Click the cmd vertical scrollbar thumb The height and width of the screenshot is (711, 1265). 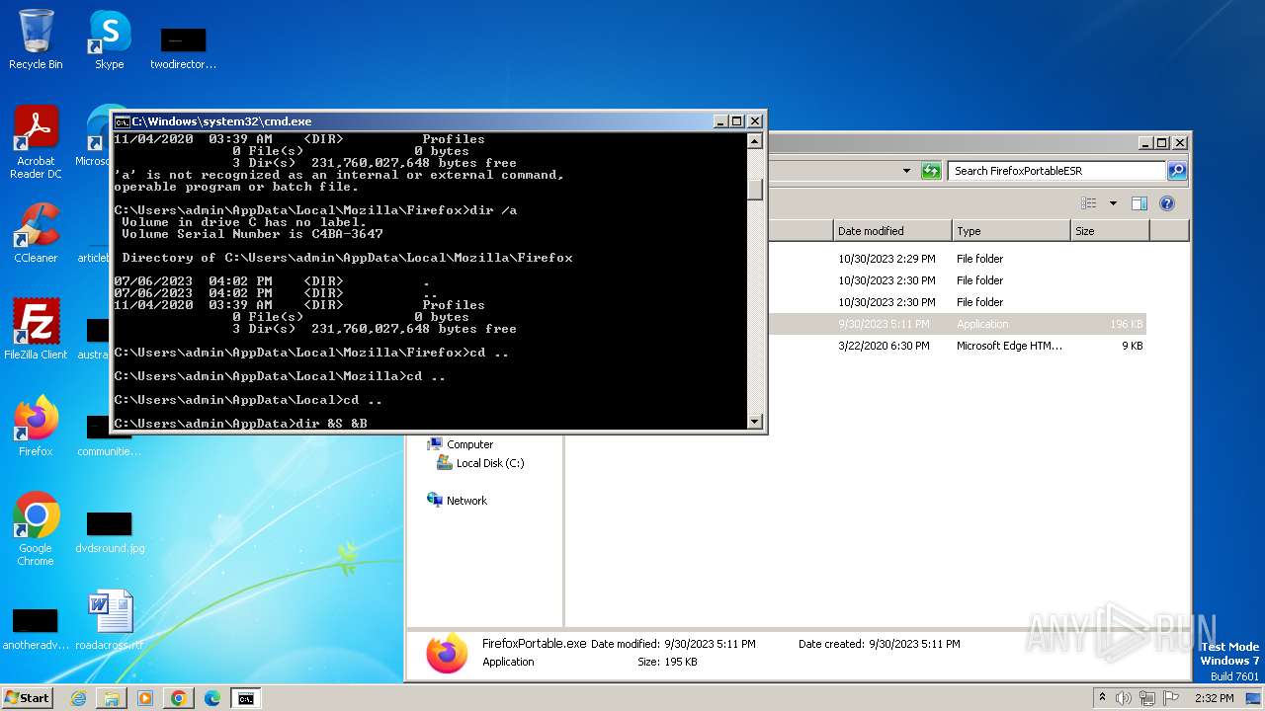pyautogui.click(x=755, y=189)
